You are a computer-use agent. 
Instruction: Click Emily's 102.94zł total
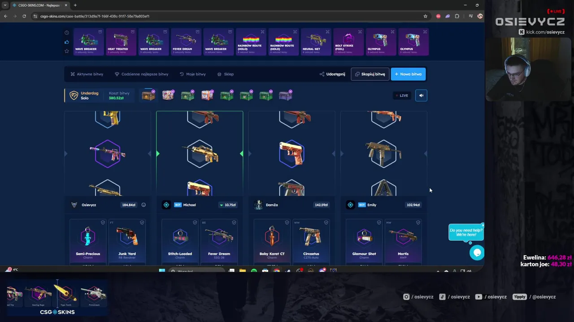pos(413,205)
